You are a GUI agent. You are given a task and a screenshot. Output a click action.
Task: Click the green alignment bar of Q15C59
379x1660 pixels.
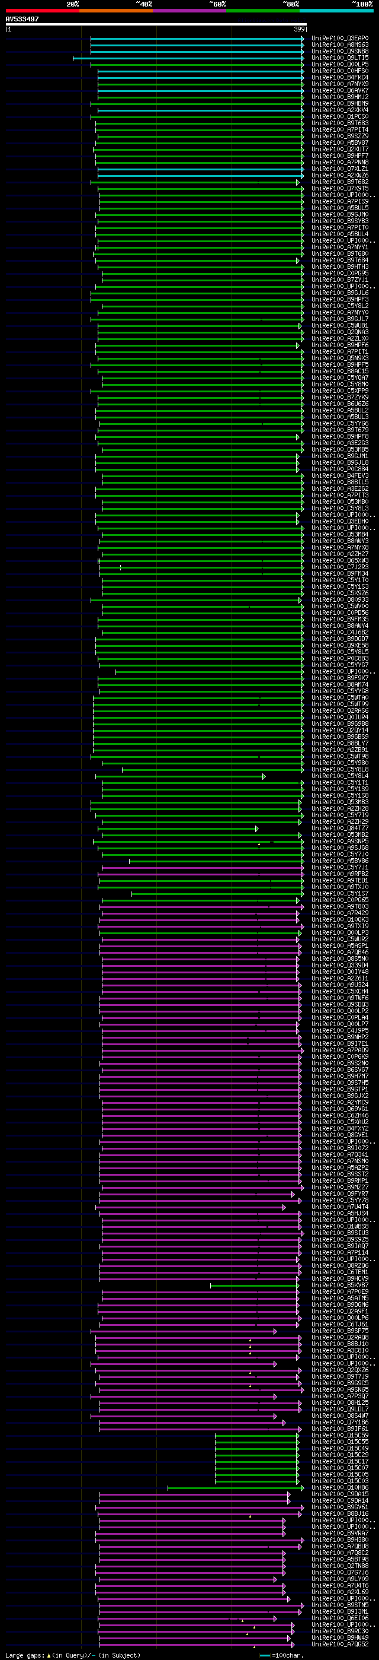257,1436
